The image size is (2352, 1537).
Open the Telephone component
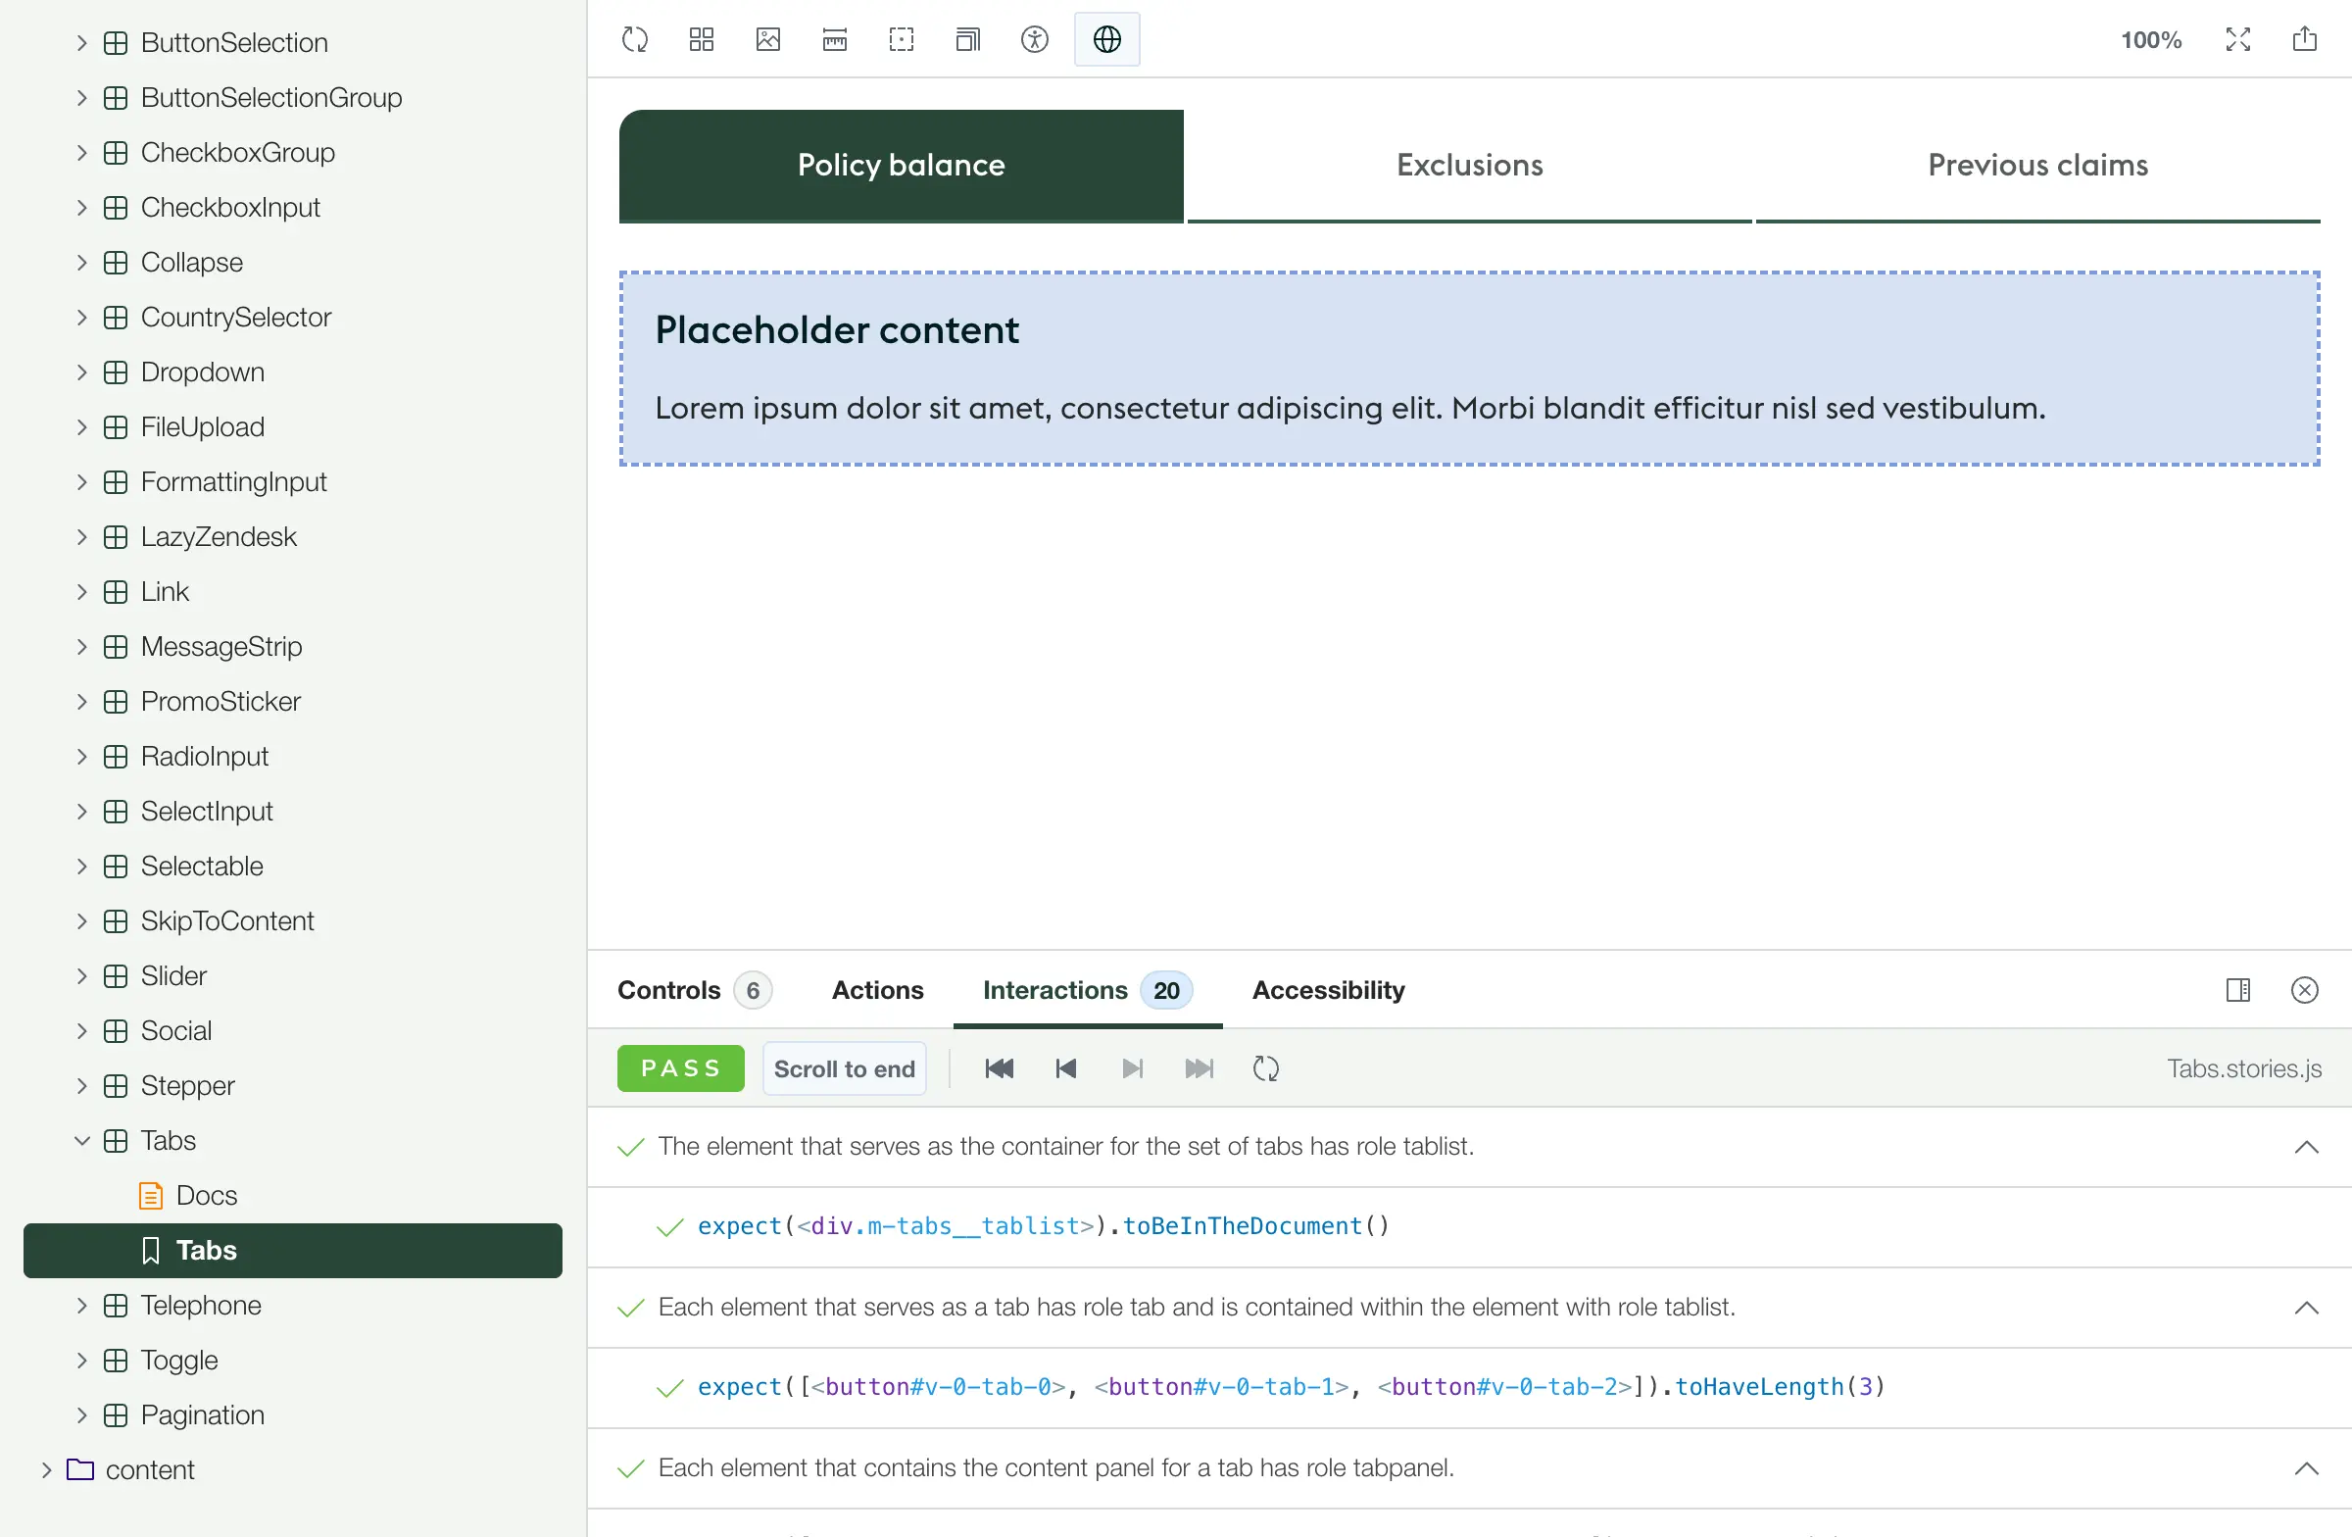point(201,1305)
